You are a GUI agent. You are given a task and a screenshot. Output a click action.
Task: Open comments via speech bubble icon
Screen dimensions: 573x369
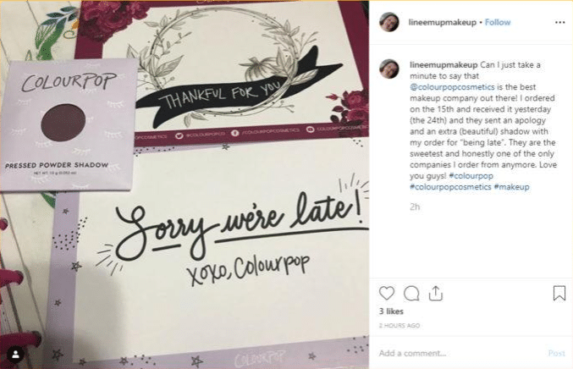[411, 293]
